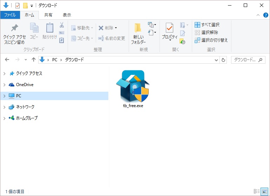
Task: Switch to large icons view in status bar
Action: pyautogui.click(x=264, y=191)
